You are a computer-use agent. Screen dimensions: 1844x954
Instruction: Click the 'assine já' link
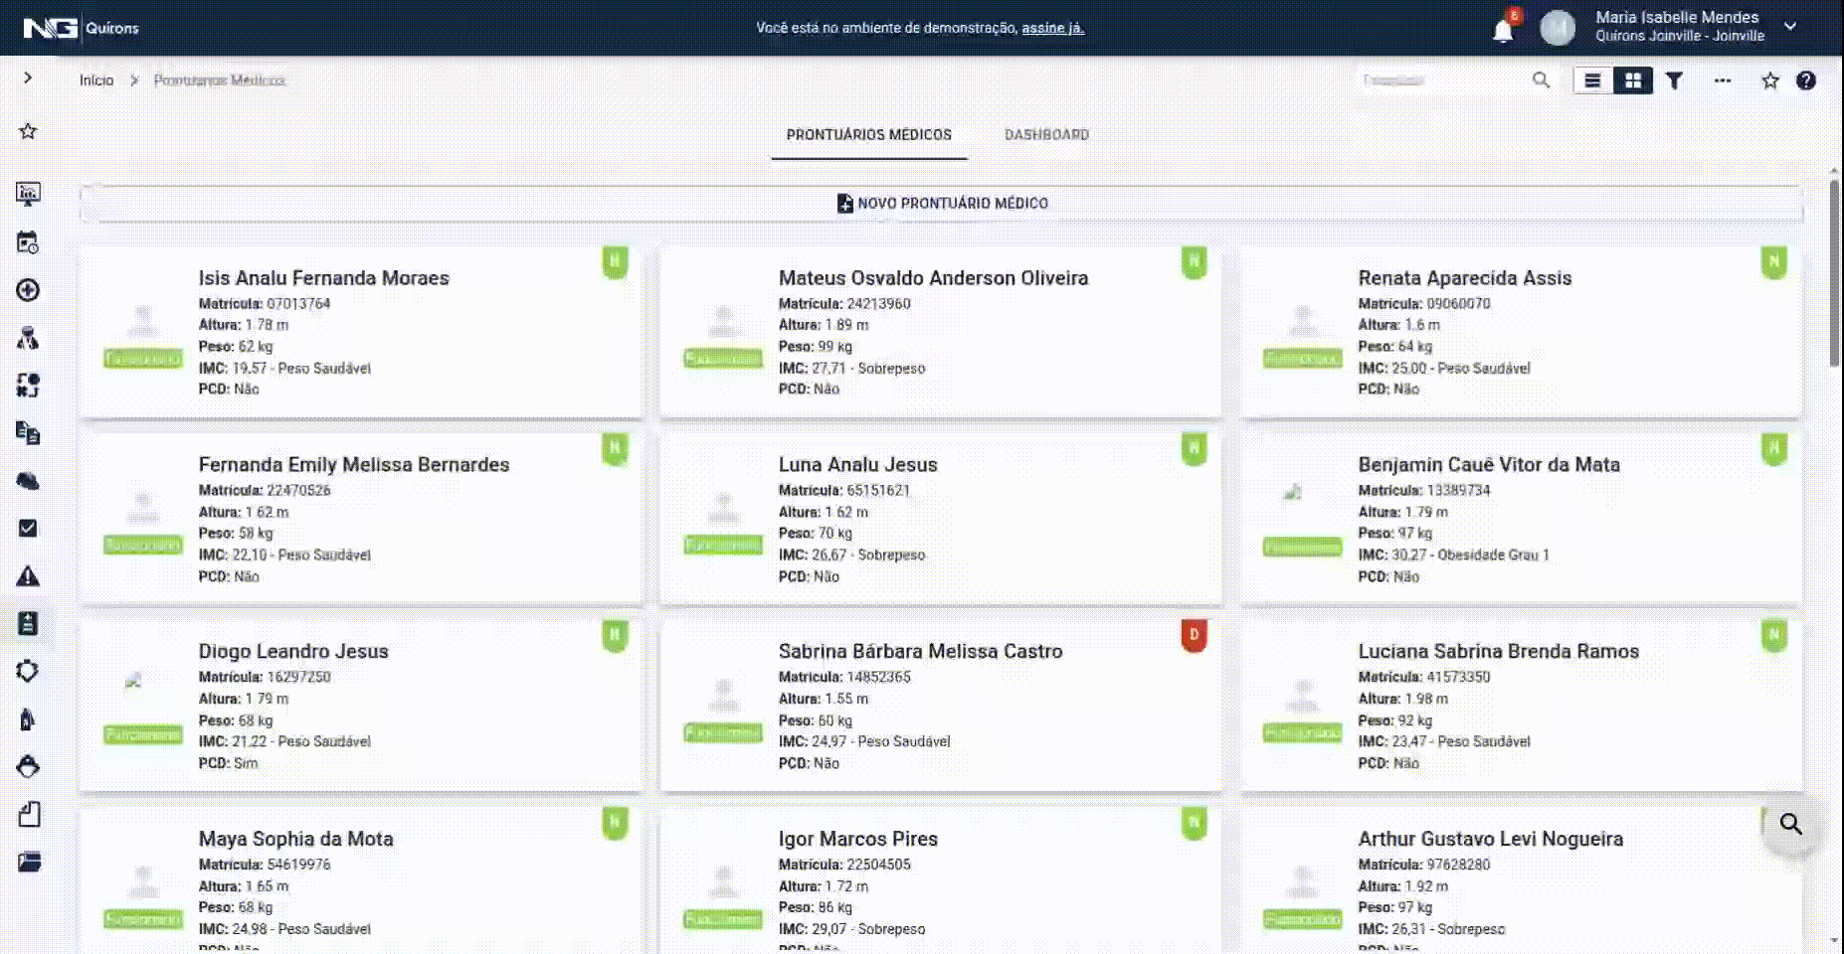(x=1052, y=28)
